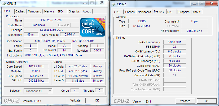219x106 pixels.
Task: Click the Level 2 cache value 4 x 256 KBytes
Action: coord(78,76)
